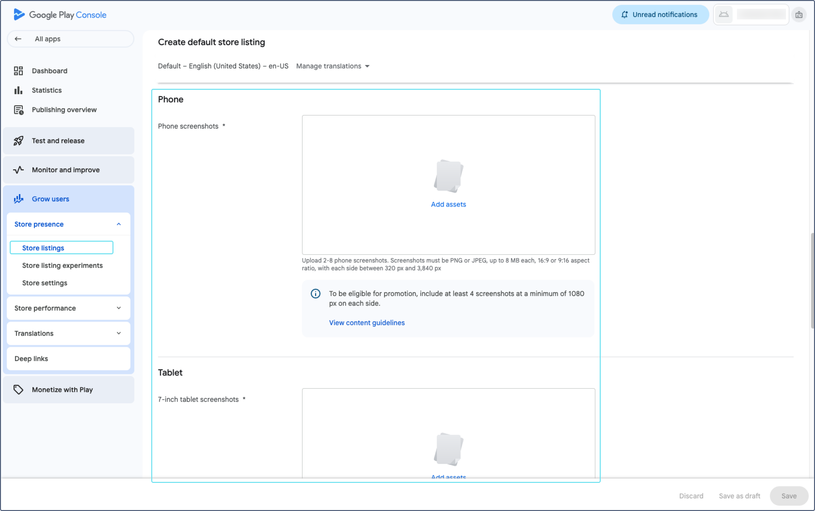Open Unread notifications
This screenshot has width=815, height=511.
pos(660,15)
